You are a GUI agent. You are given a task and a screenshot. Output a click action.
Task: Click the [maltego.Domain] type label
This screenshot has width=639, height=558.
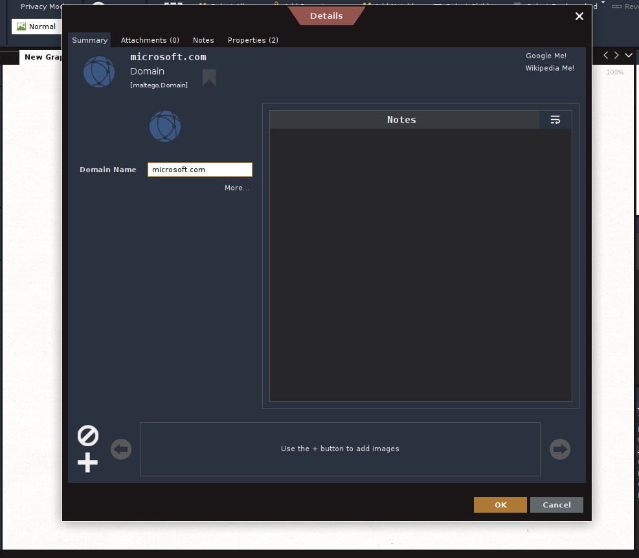click(159, 85)
